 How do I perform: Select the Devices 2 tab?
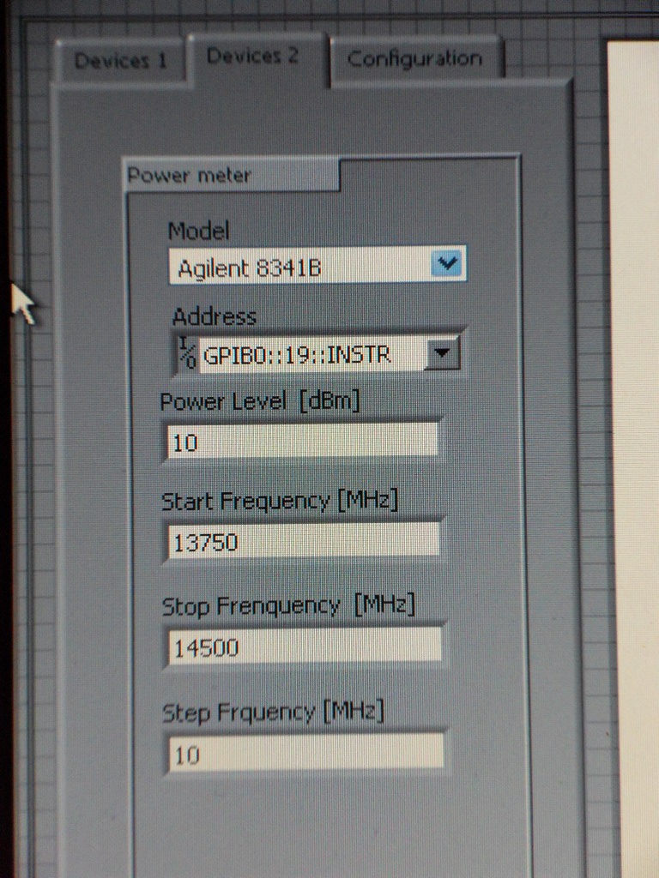(x=253, y=56)
